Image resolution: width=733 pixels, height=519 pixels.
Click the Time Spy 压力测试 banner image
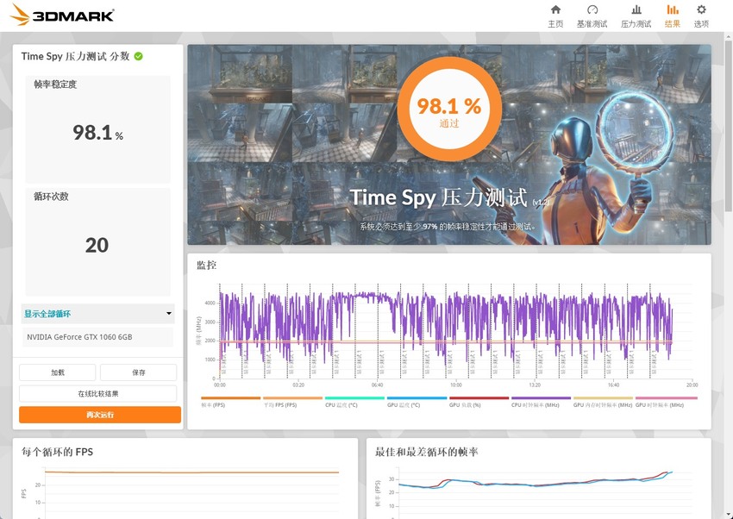coord(449,145)
